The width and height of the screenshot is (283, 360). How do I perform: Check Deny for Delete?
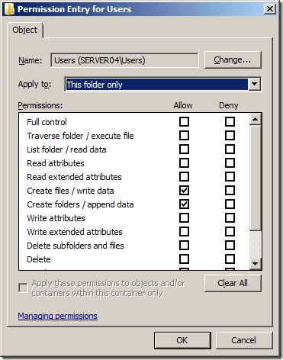(230, 259)
